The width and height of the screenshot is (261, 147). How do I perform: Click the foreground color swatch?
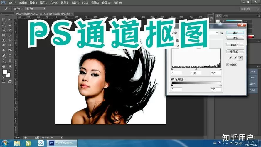point(5,72)
